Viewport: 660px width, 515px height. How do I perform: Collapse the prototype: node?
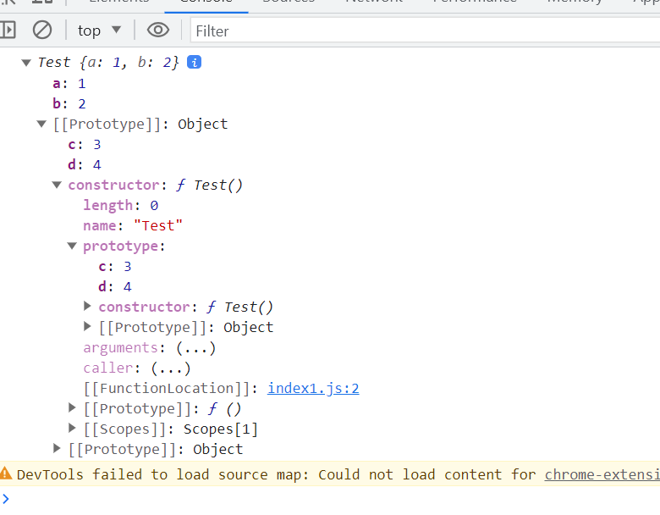72,246
